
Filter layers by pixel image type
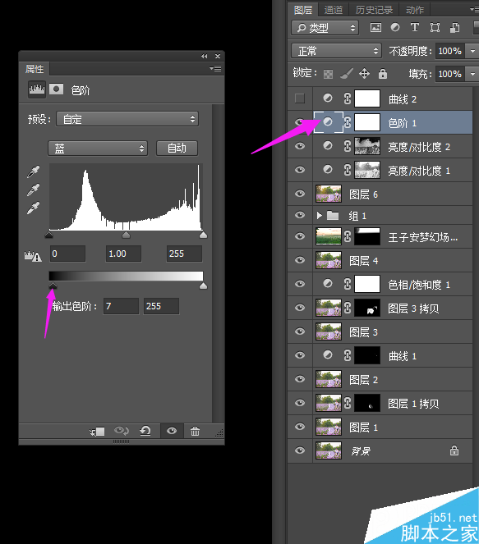[x=375, y=27]
